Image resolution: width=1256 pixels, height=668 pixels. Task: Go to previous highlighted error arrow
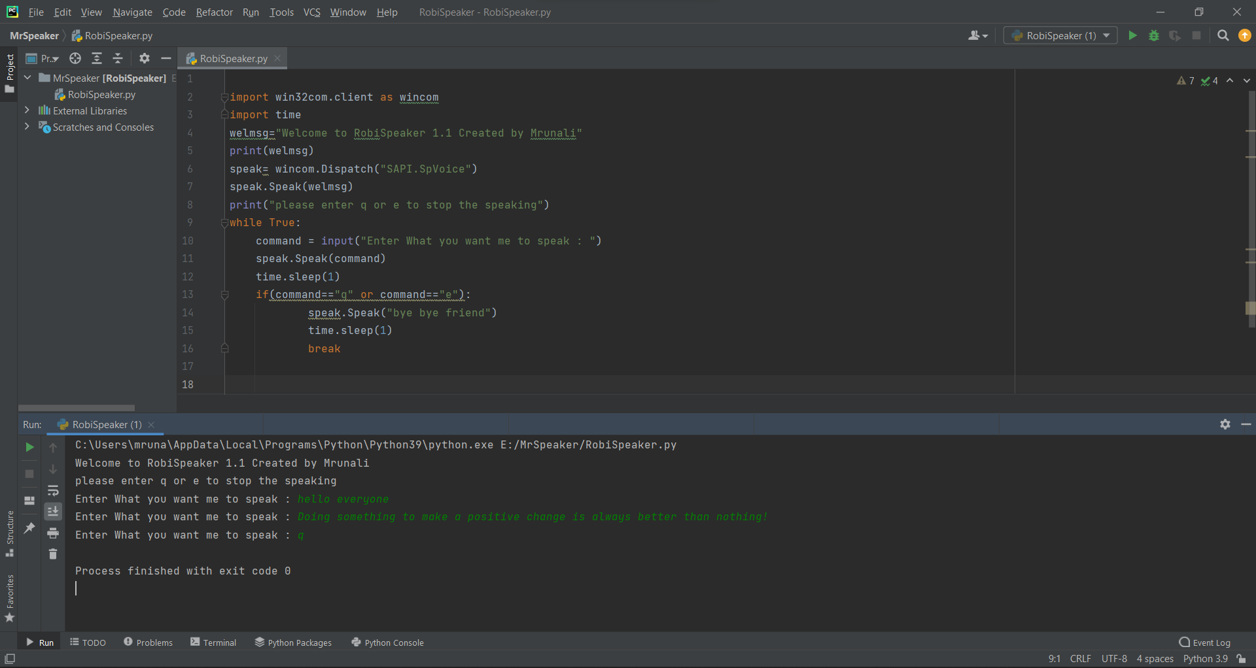pyautogui.click(x=1230, y=80)
